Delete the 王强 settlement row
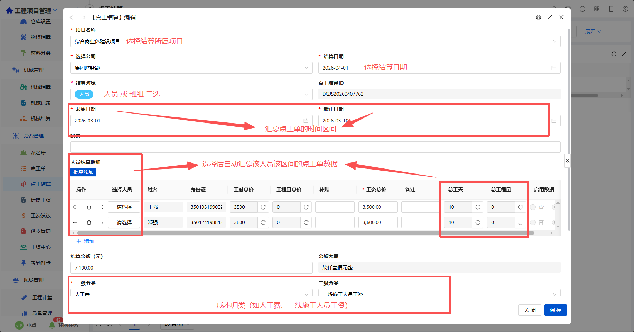 pos(89,207)
